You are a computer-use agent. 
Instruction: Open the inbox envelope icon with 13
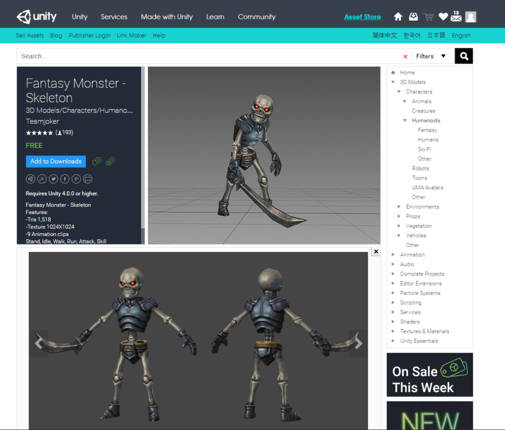click(x=456, y=16)
